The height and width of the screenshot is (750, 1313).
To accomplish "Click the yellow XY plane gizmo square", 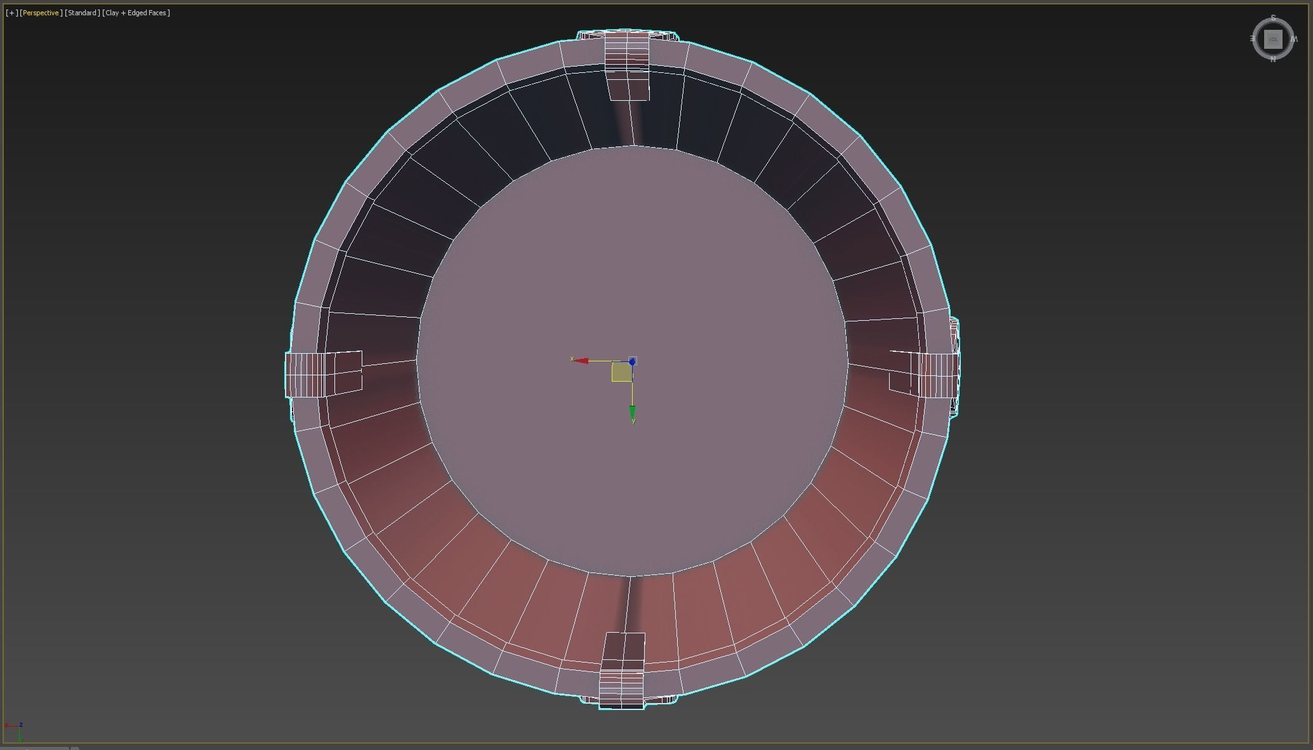I will (x=621, y=372).
